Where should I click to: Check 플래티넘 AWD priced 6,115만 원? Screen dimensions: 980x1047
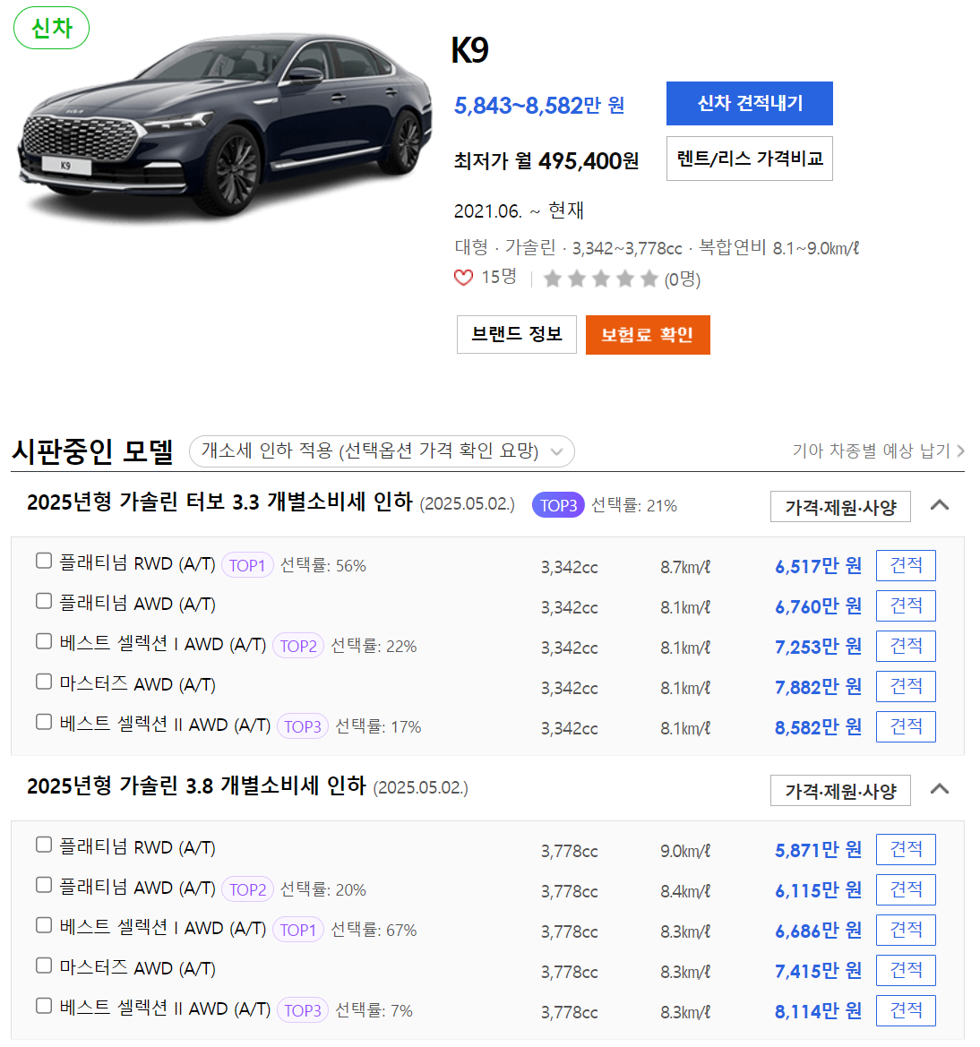pos(44,885)
